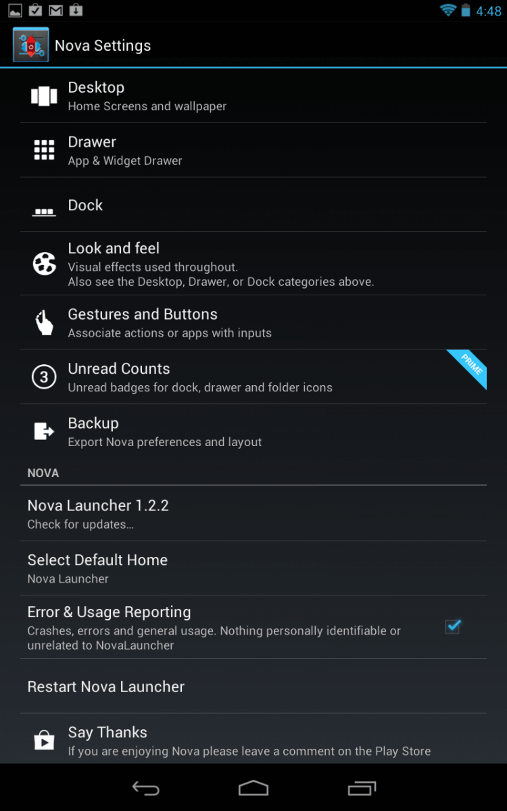Open Unread Counts settings entry
Viewport: 507px width, 811px height.
254,377
